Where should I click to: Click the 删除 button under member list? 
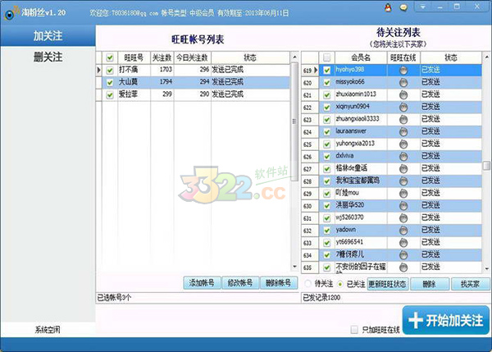point(430,284)
